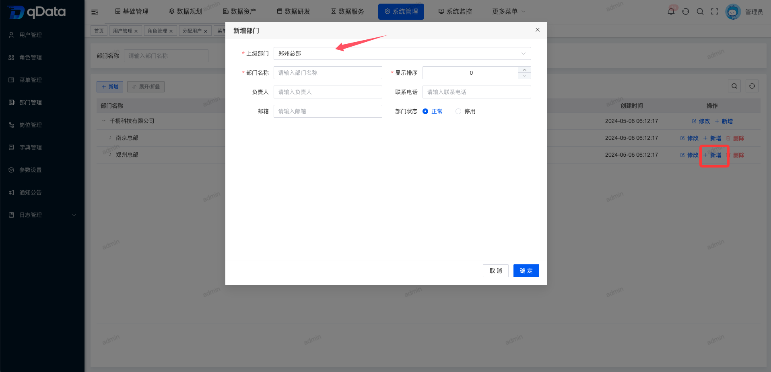Click the 取消 button

click(x=496, y=271)
